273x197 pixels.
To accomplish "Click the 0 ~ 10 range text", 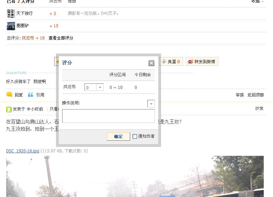I will coord(116,88).
